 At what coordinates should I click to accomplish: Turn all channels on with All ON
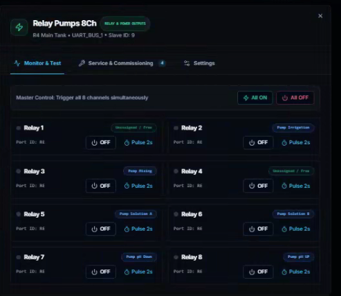coord(255,98)
